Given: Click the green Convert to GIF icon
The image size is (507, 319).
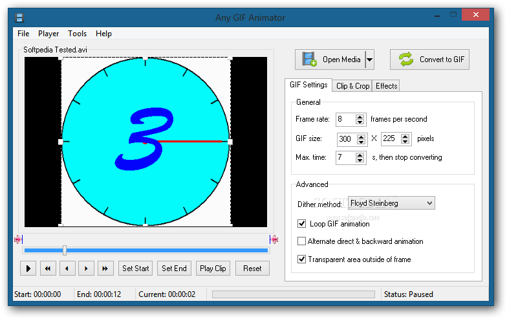Looking at the screenshot, I should pyautogui.click(x=405, y=60).
